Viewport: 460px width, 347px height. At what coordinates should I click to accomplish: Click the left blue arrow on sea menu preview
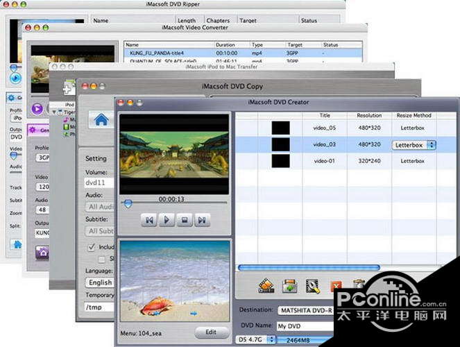coord(157,314)
